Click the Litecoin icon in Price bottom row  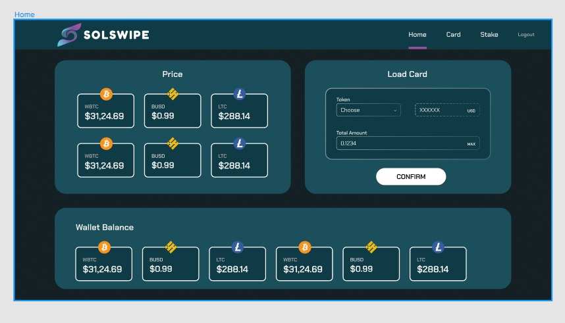click(240, 143)
